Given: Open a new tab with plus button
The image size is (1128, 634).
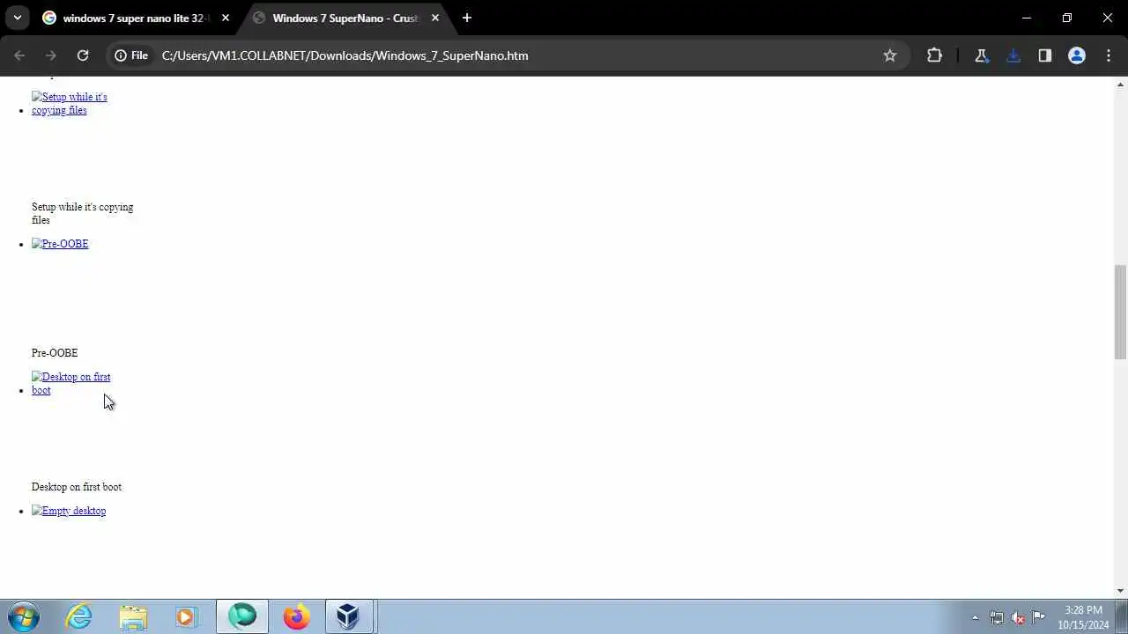Looking at the screenshot, I should (x=467, y=18).
